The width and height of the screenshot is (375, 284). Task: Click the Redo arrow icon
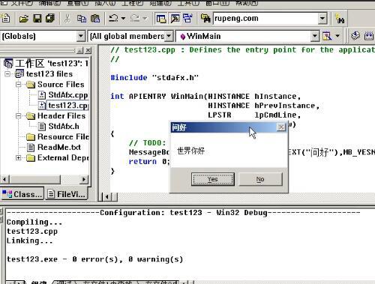click(135, 18)
